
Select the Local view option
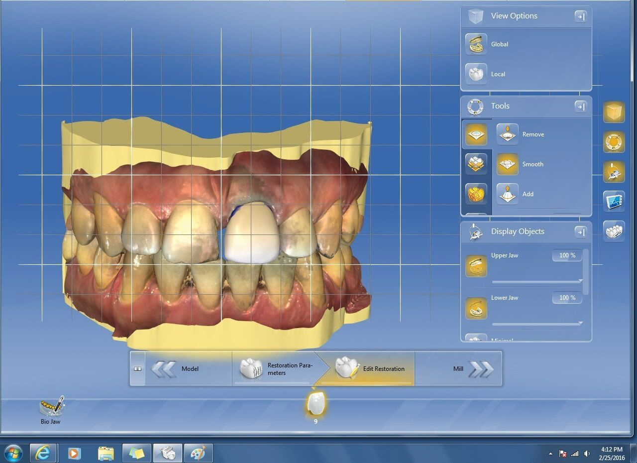(476, 74)
